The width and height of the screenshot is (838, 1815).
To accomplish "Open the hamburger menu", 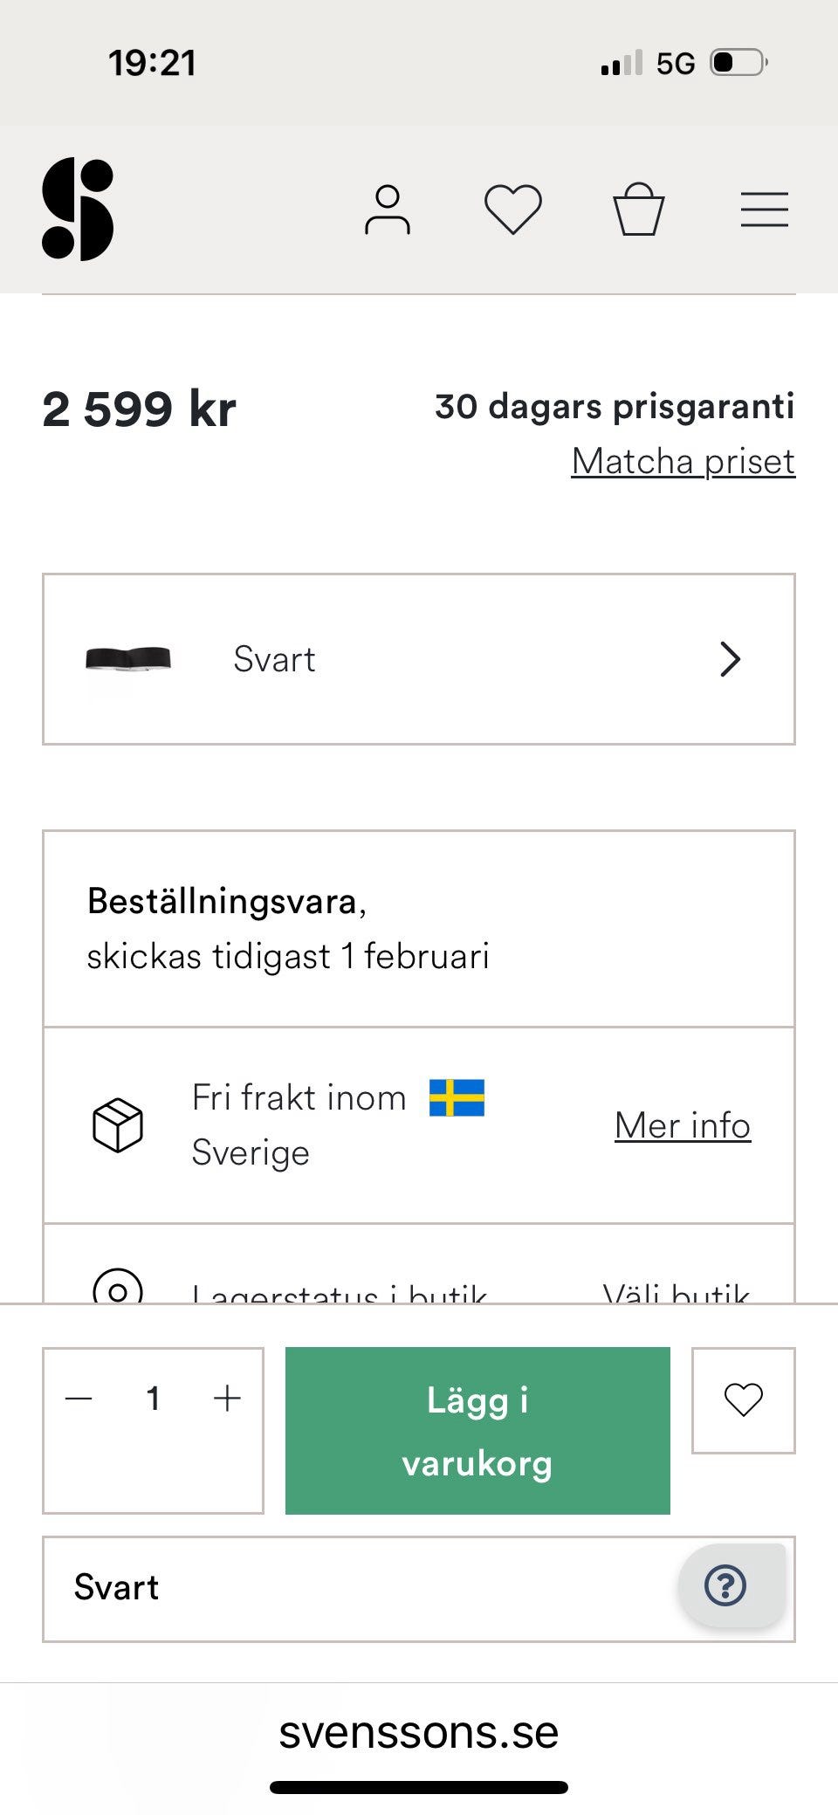I will click(764, 210).
